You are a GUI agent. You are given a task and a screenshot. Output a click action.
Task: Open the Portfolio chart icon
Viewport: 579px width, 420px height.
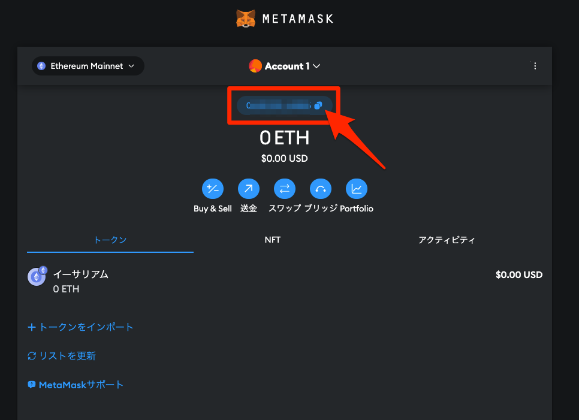coord(357,189)
